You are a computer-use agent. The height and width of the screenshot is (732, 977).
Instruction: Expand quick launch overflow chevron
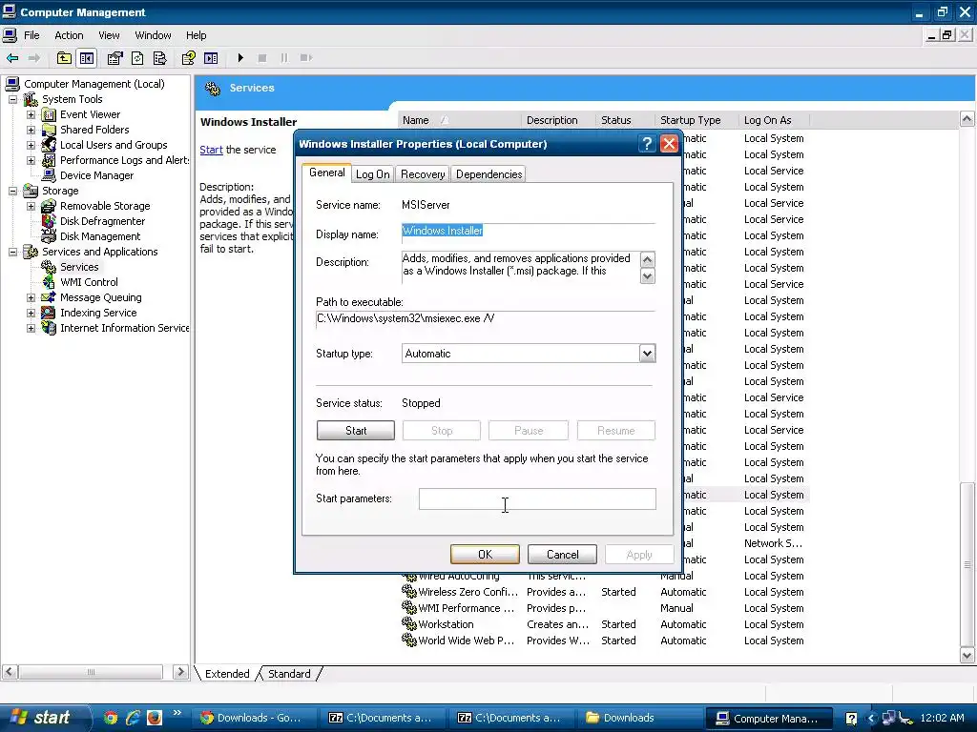pos(177,713)
